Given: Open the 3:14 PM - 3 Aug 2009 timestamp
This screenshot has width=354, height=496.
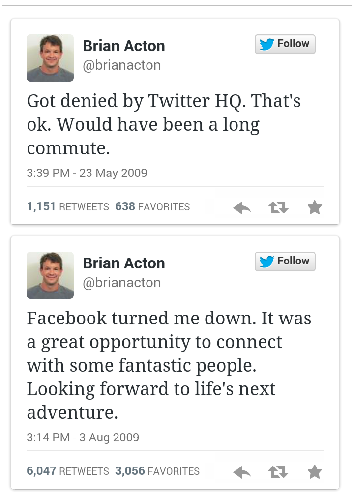Looking at the screenshot, I should [83, 438].
